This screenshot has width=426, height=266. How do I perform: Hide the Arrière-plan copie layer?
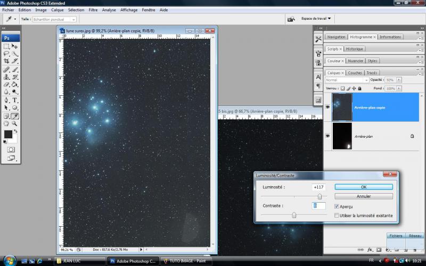(x=327, y=107)
